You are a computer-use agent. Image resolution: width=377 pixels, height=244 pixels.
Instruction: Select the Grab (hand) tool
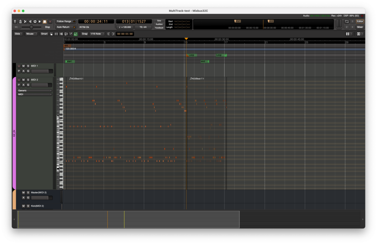coord(52,34)
